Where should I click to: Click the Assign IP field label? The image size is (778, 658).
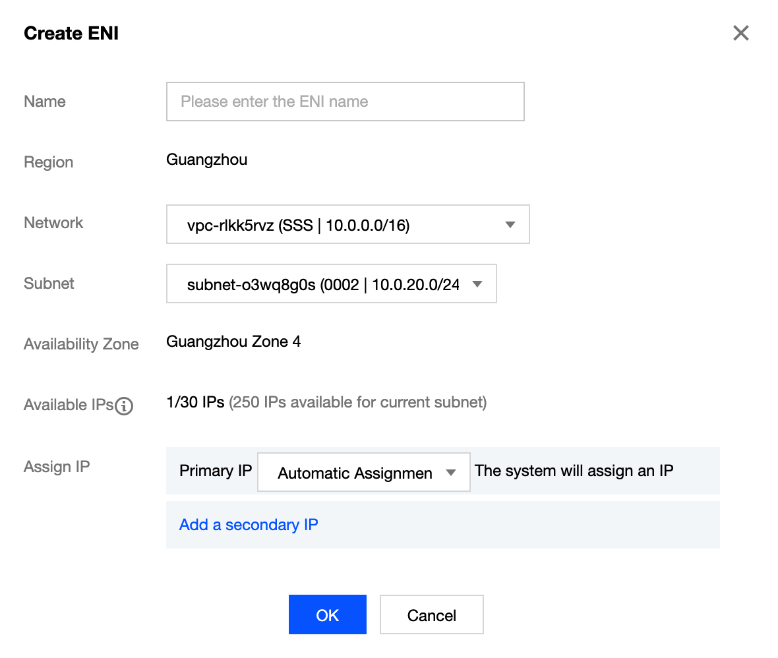(57, 467)
